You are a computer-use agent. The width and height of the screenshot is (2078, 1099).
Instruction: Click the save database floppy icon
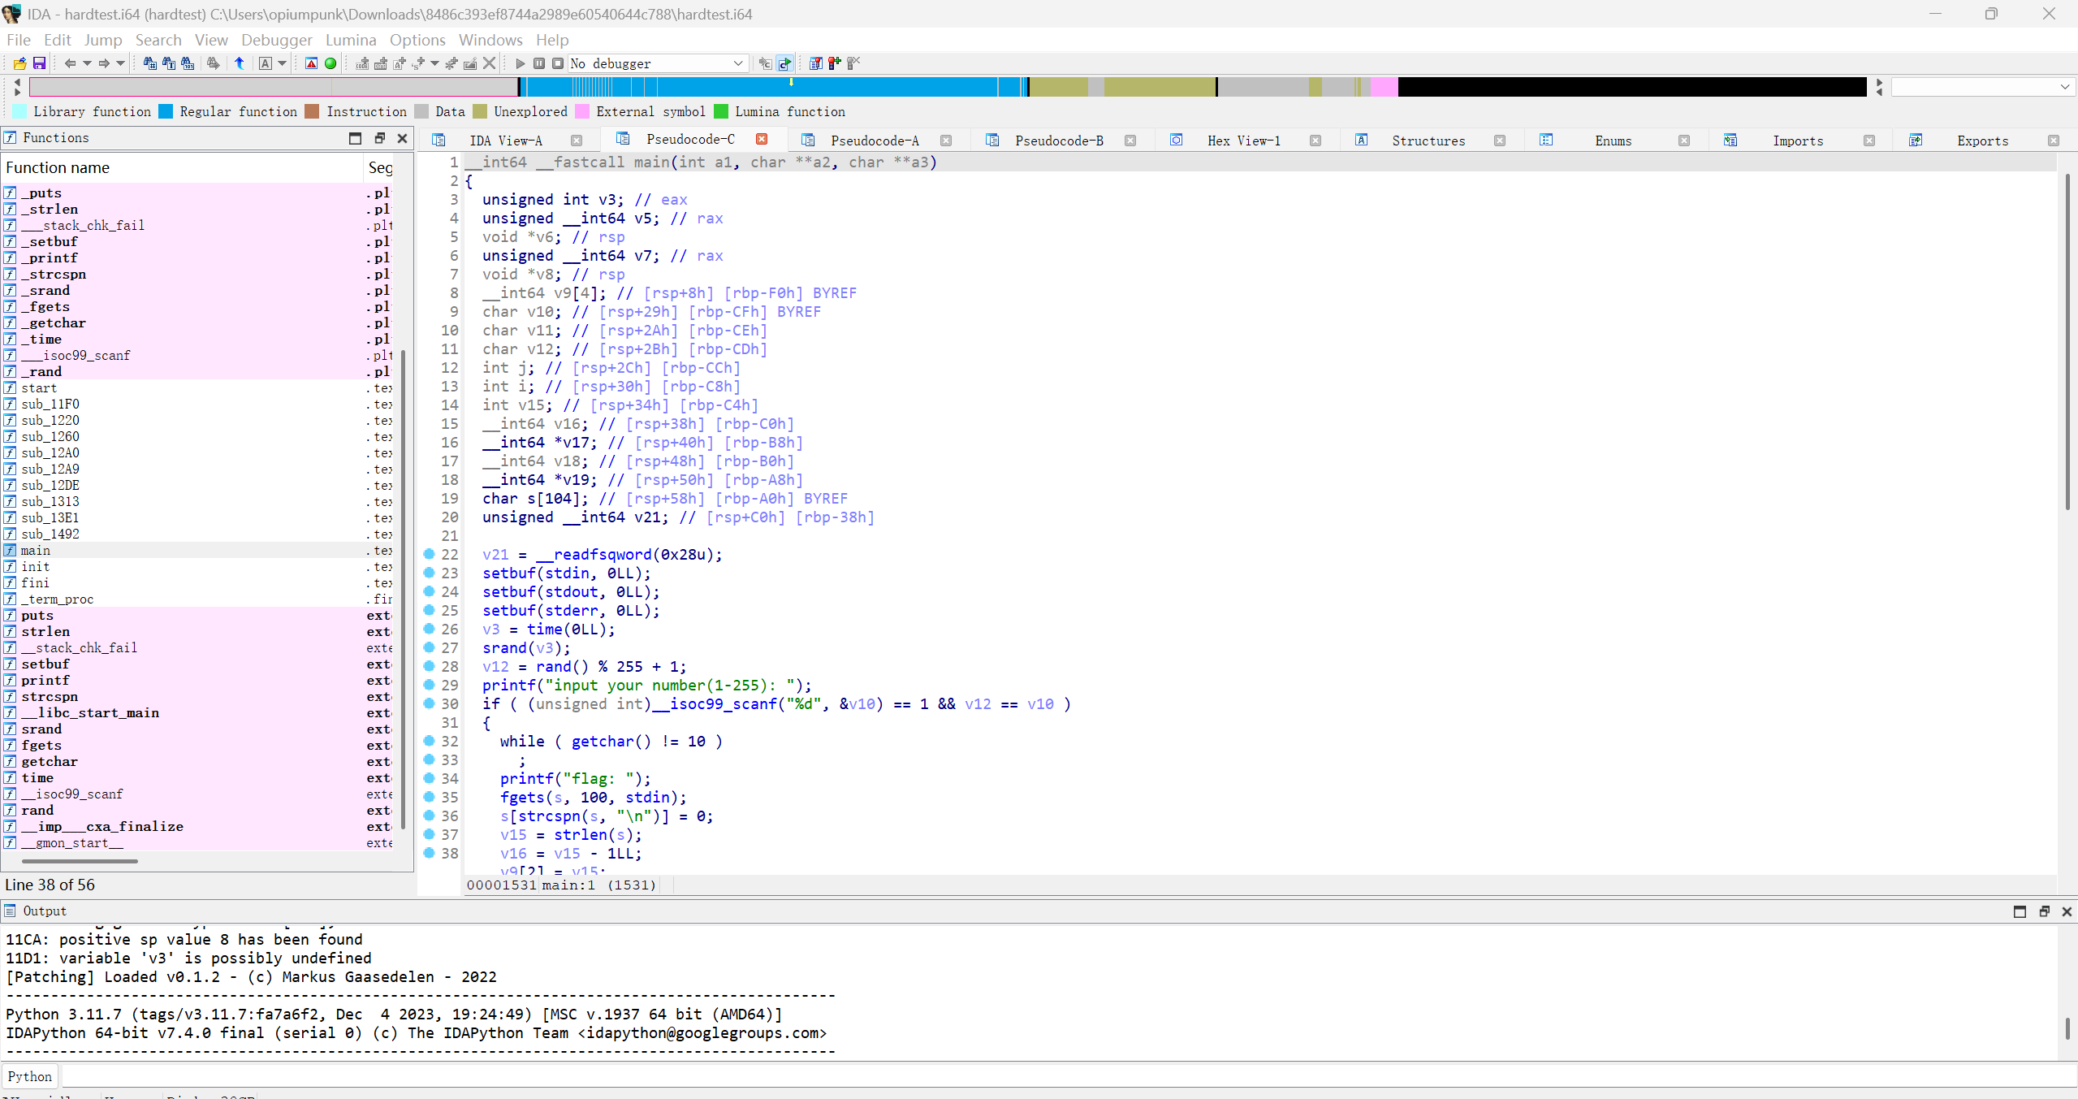(39, 63)
